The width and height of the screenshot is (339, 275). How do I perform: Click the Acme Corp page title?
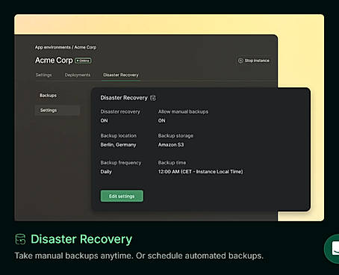point(54,61)
